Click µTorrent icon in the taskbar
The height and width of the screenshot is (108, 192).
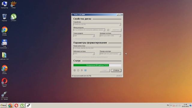click(x=22, y=105)
